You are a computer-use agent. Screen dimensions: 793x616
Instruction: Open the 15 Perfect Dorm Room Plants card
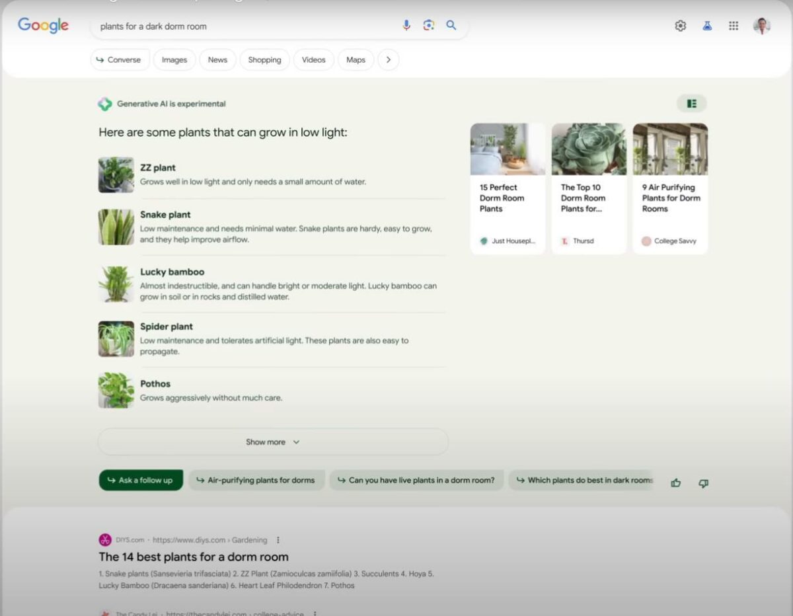(x=508, y=188)
